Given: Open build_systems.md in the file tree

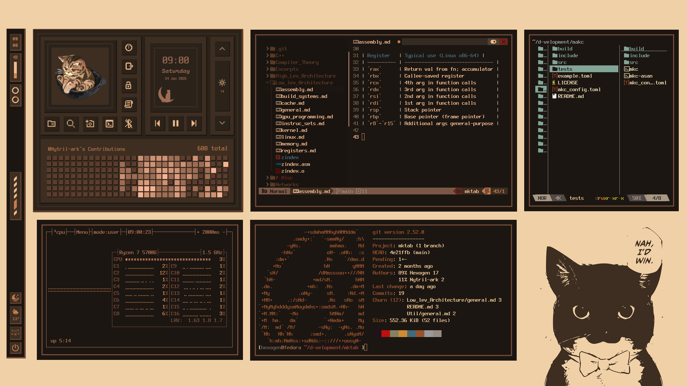Looking at the screenshot, I should (x=302, y=96).
